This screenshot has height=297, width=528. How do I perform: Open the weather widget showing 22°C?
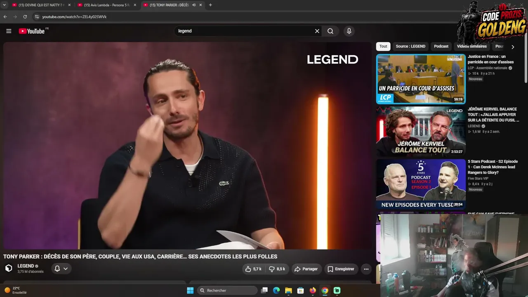click(16, 290)
